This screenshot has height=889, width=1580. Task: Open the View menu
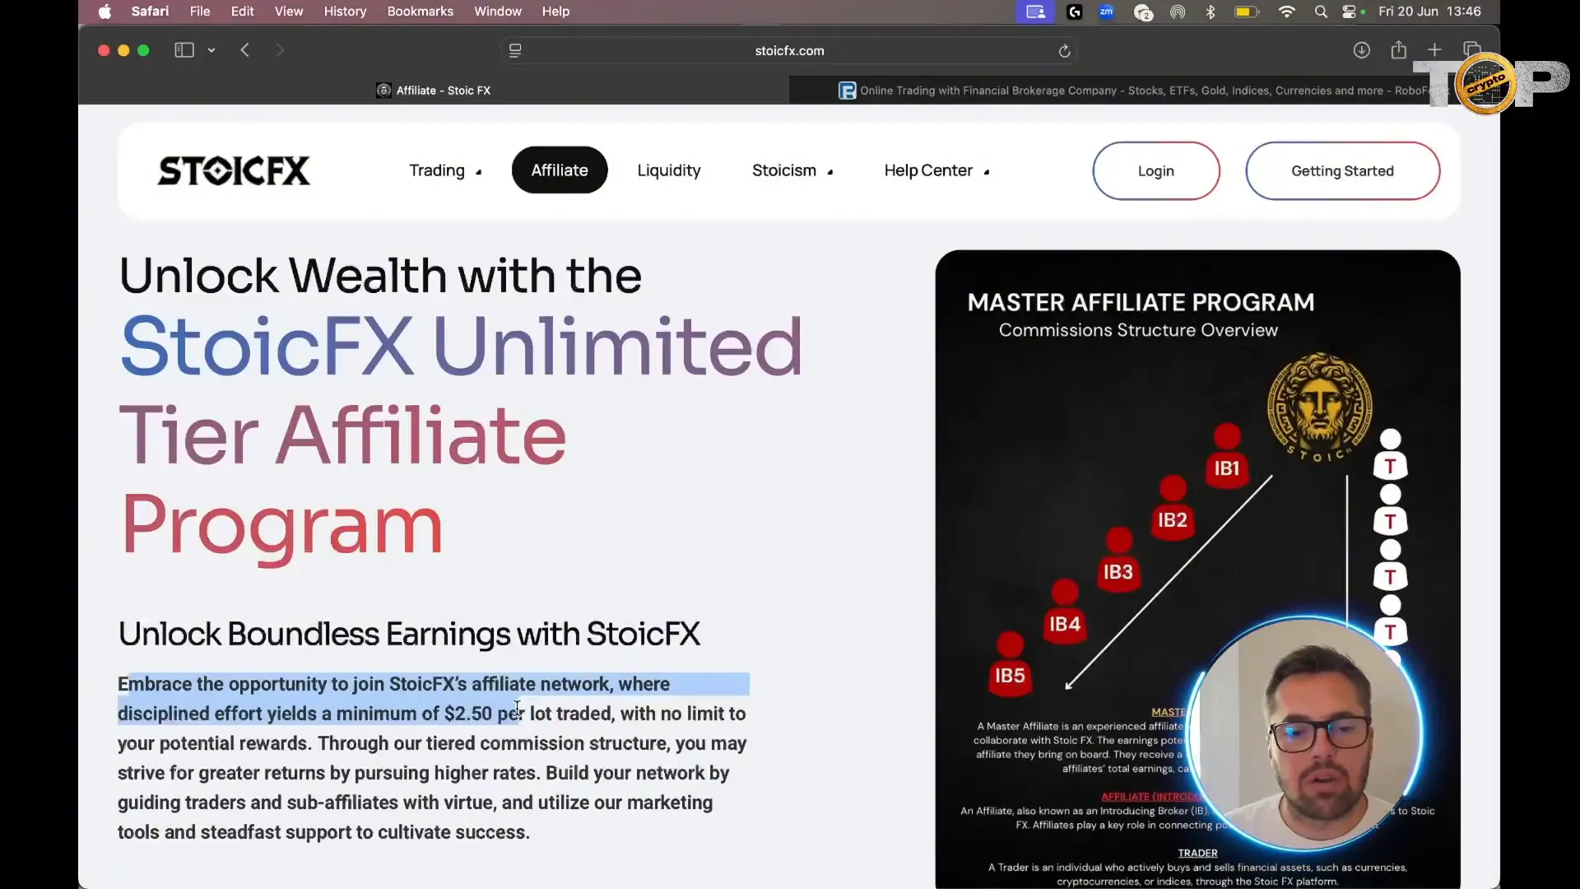tap(289, 12)
